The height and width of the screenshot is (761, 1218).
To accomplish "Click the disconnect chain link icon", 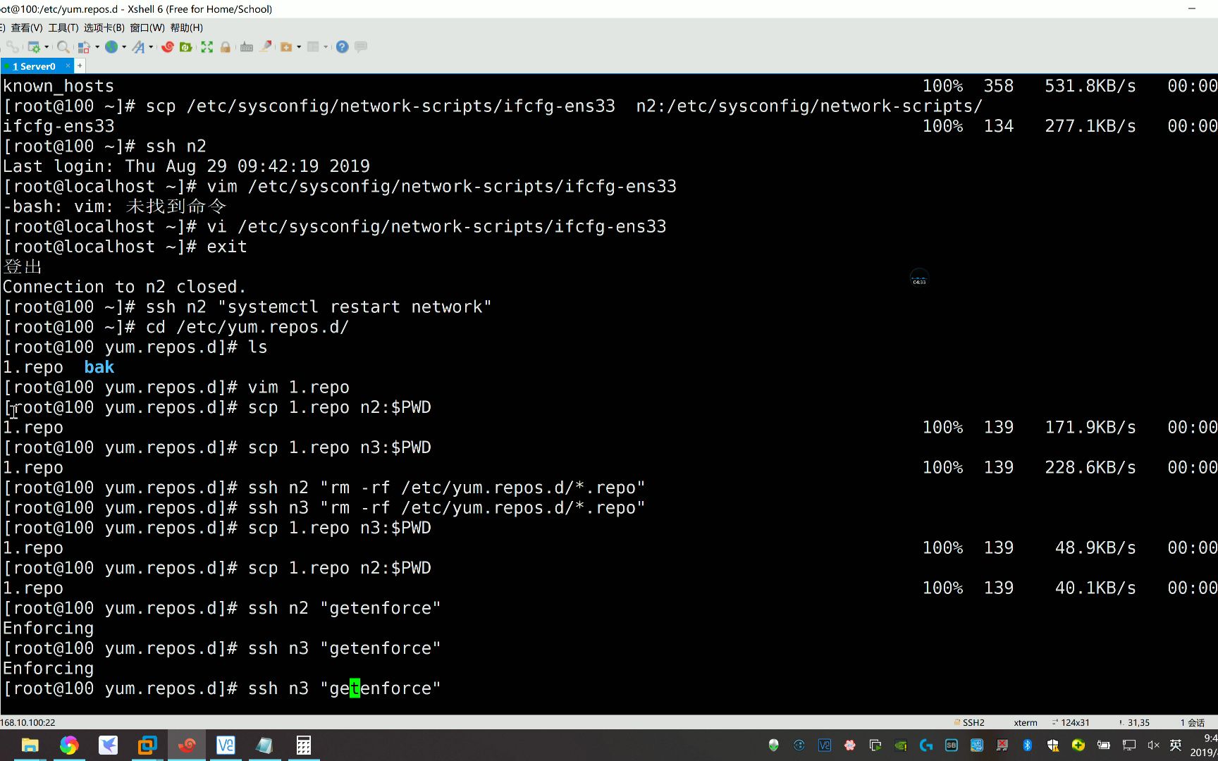I will pos(12,47).
